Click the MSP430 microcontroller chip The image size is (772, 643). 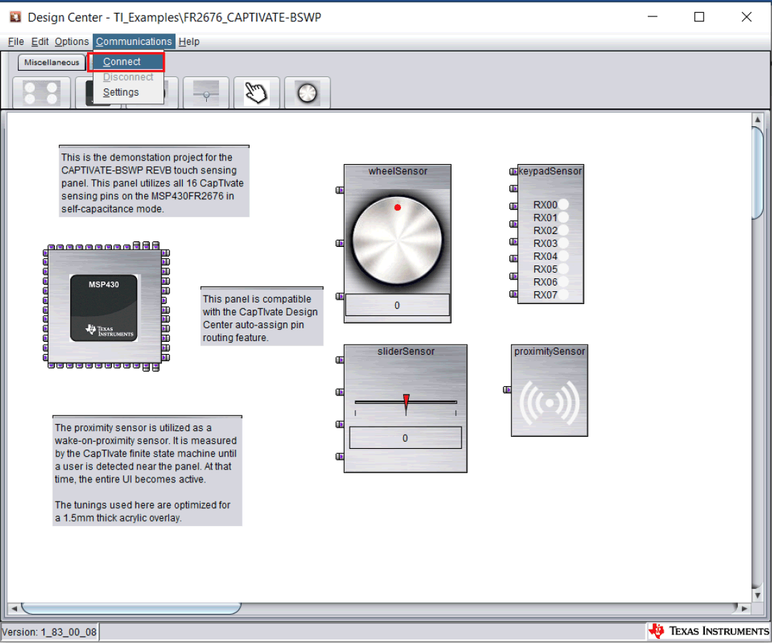(x=105, y=307)
